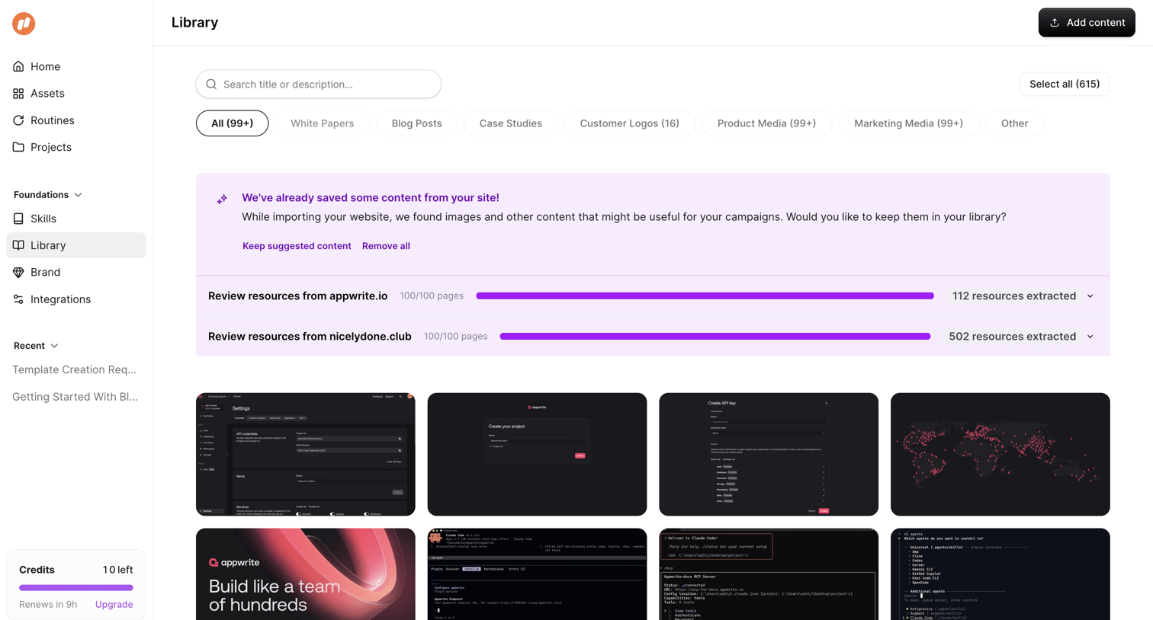Click the Upgrade credits link
The width and height of the screenshot is (1153, 620).
pyautogui.click(x=114, y=605)
